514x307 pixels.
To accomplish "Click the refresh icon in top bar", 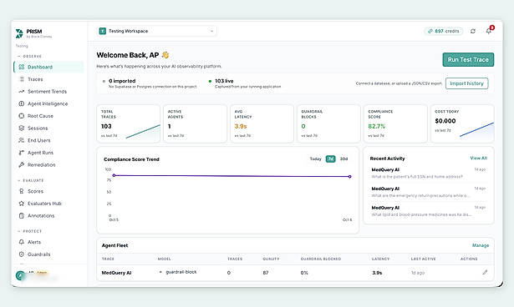I will 473,31.
